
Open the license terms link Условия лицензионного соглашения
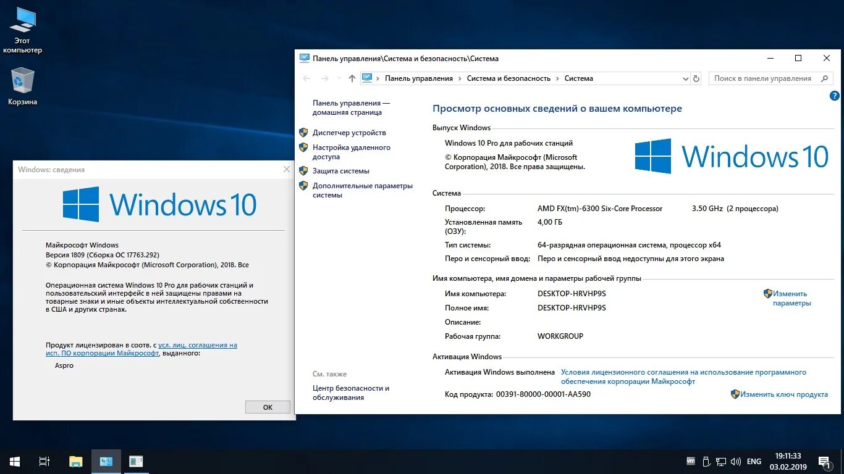[x=683, y=376]
